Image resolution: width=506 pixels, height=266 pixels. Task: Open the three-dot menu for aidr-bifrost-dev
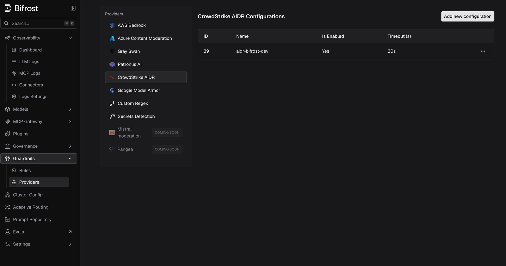[483, 51]
